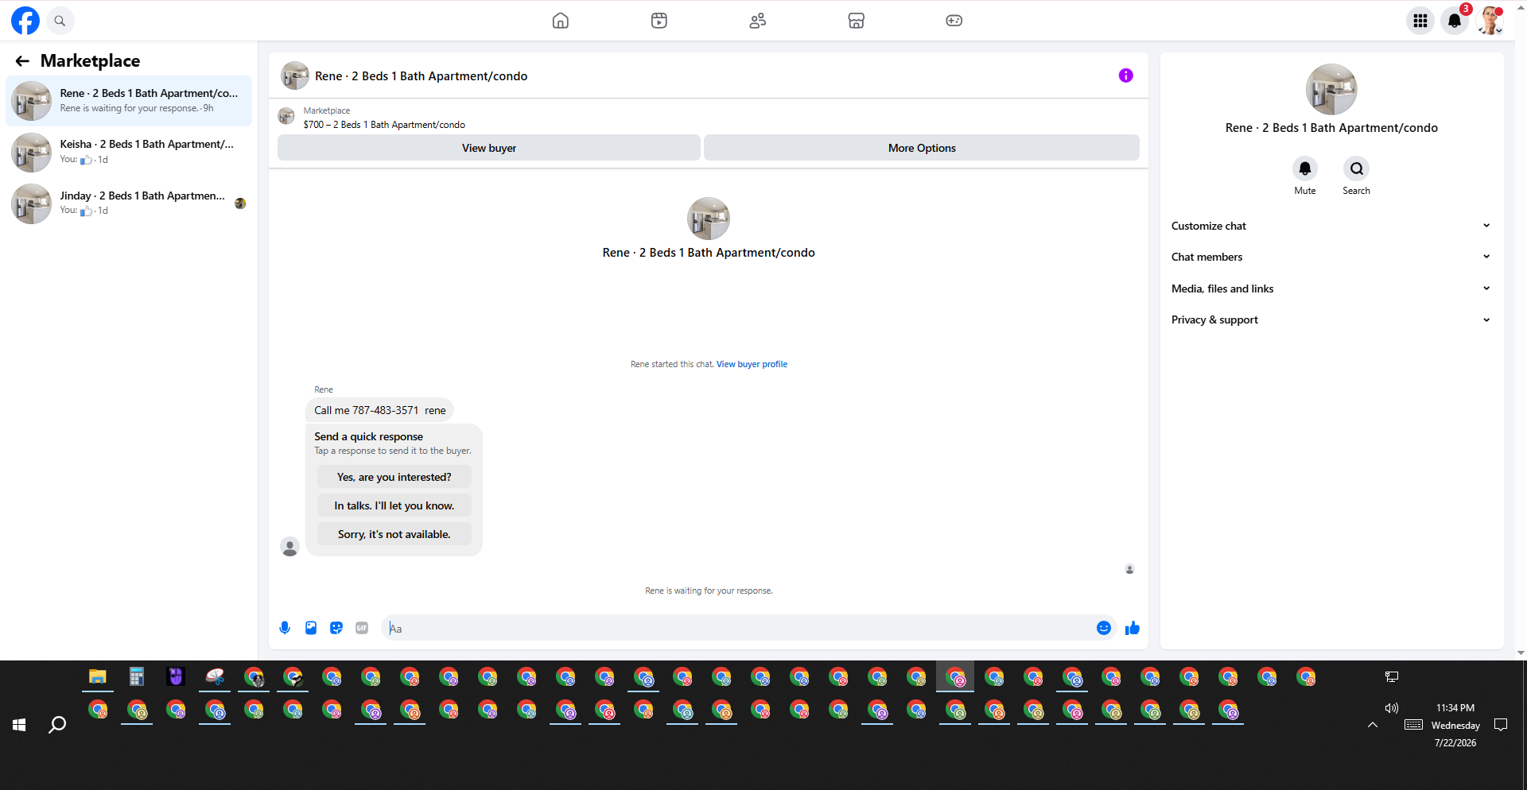
Task: Open the Facebook logo home link
Action: pyautogui.click(x=25, y=21)
